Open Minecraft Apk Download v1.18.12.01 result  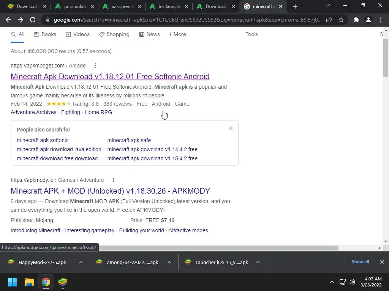click(110, 77)
